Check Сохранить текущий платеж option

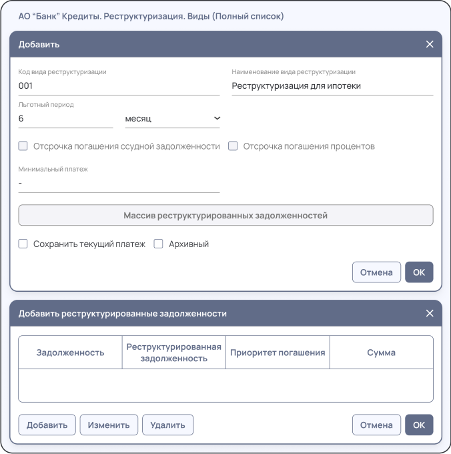[23, 244]
